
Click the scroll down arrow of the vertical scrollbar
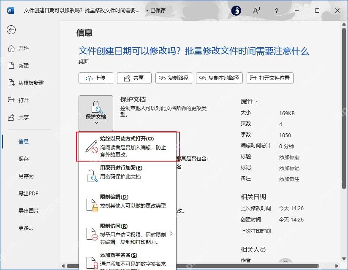tap(344, 259)
